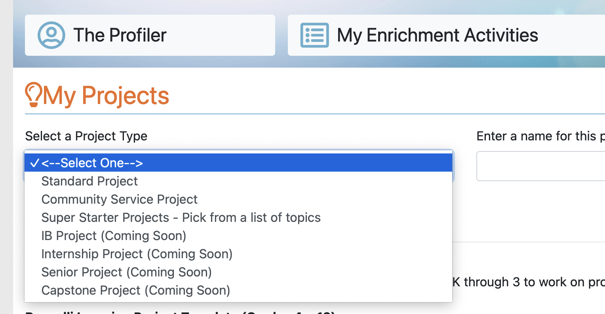The width and height of the screenshot is (605, 314).
Task: Choose Super Starter Projects option
Action: point(181,218)
